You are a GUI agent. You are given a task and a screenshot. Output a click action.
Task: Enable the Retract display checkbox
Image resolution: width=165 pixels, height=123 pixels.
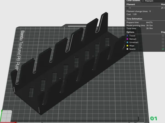(163, 39)
